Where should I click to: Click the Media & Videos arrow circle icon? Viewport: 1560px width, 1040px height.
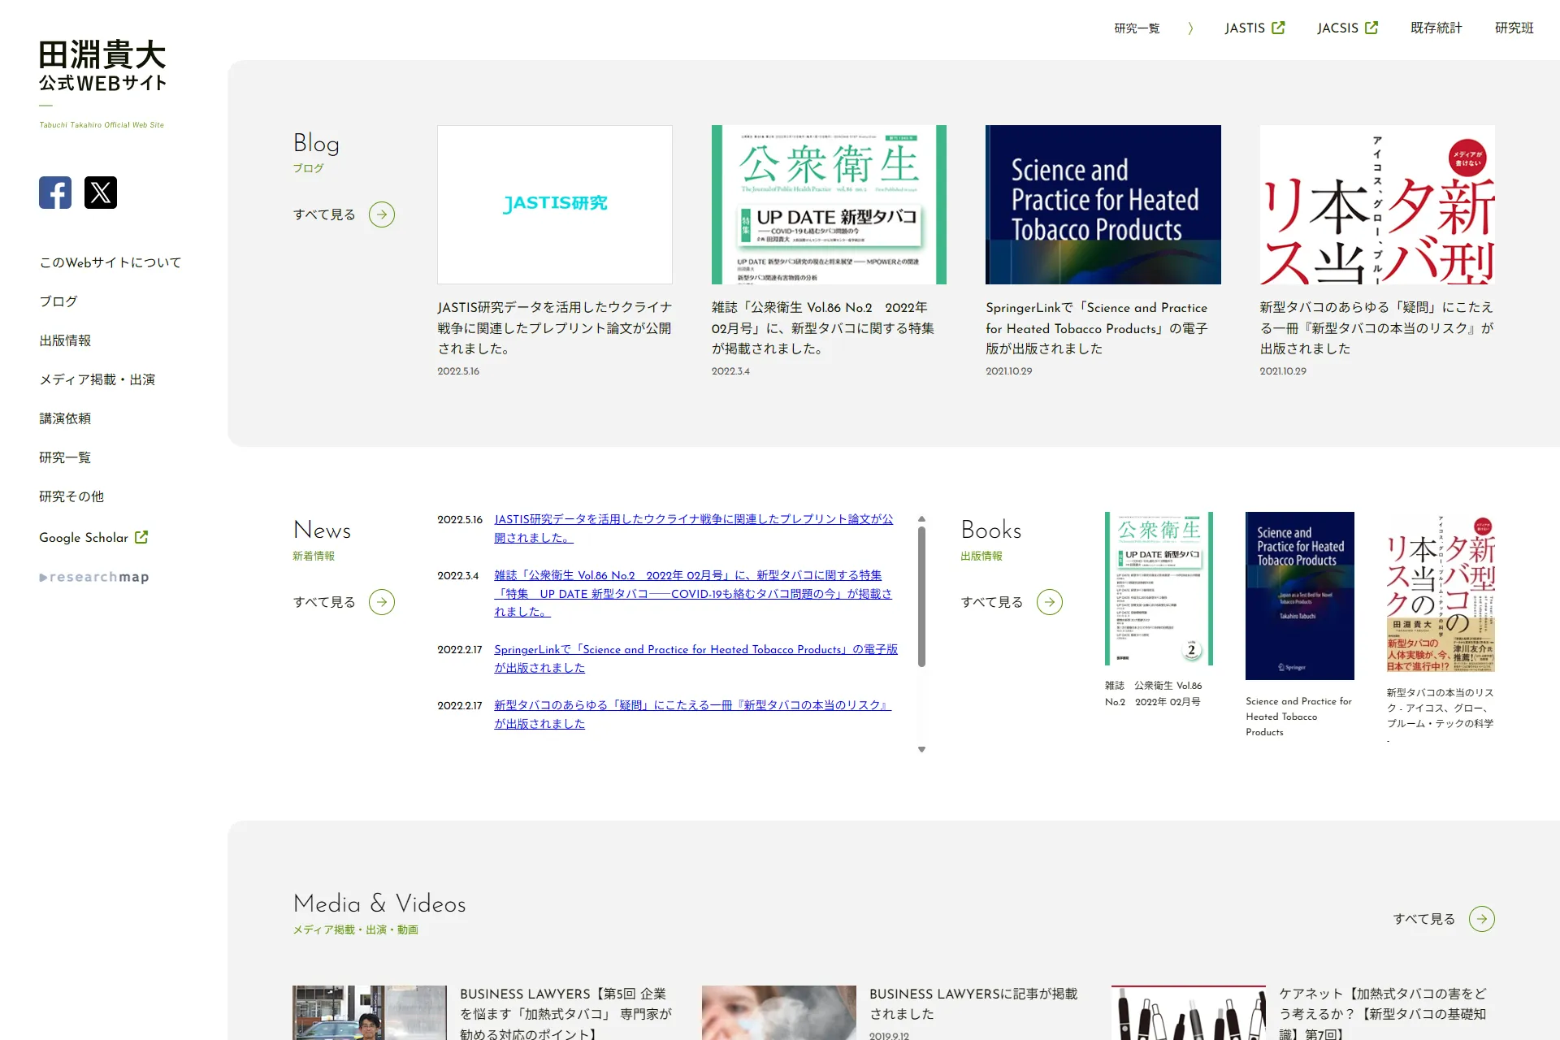tap(1482, 919)
